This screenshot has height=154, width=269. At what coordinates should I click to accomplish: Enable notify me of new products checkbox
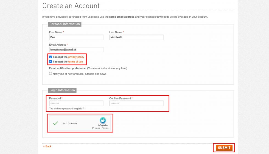51,74
